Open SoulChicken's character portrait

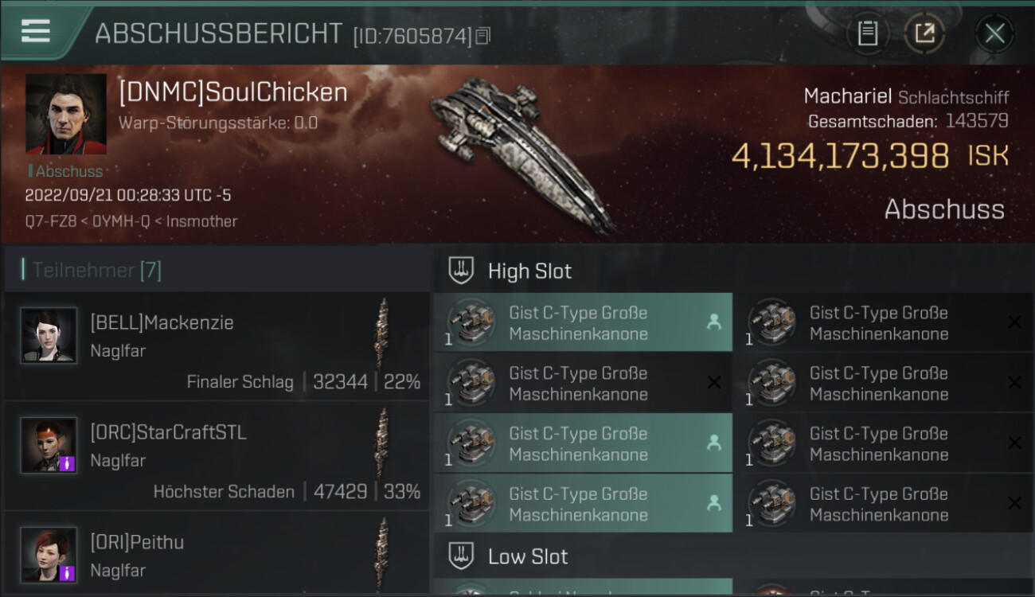coord(66,114)
